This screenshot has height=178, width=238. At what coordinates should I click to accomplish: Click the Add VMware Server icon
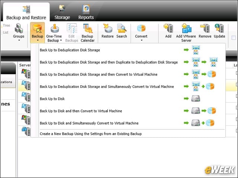tap(186, 28)
